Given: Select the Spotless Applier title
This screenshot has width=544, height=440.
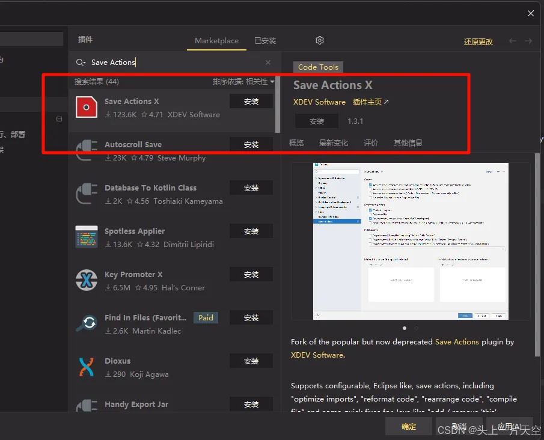Looking at the screenshot, I should tap(135, 231).
